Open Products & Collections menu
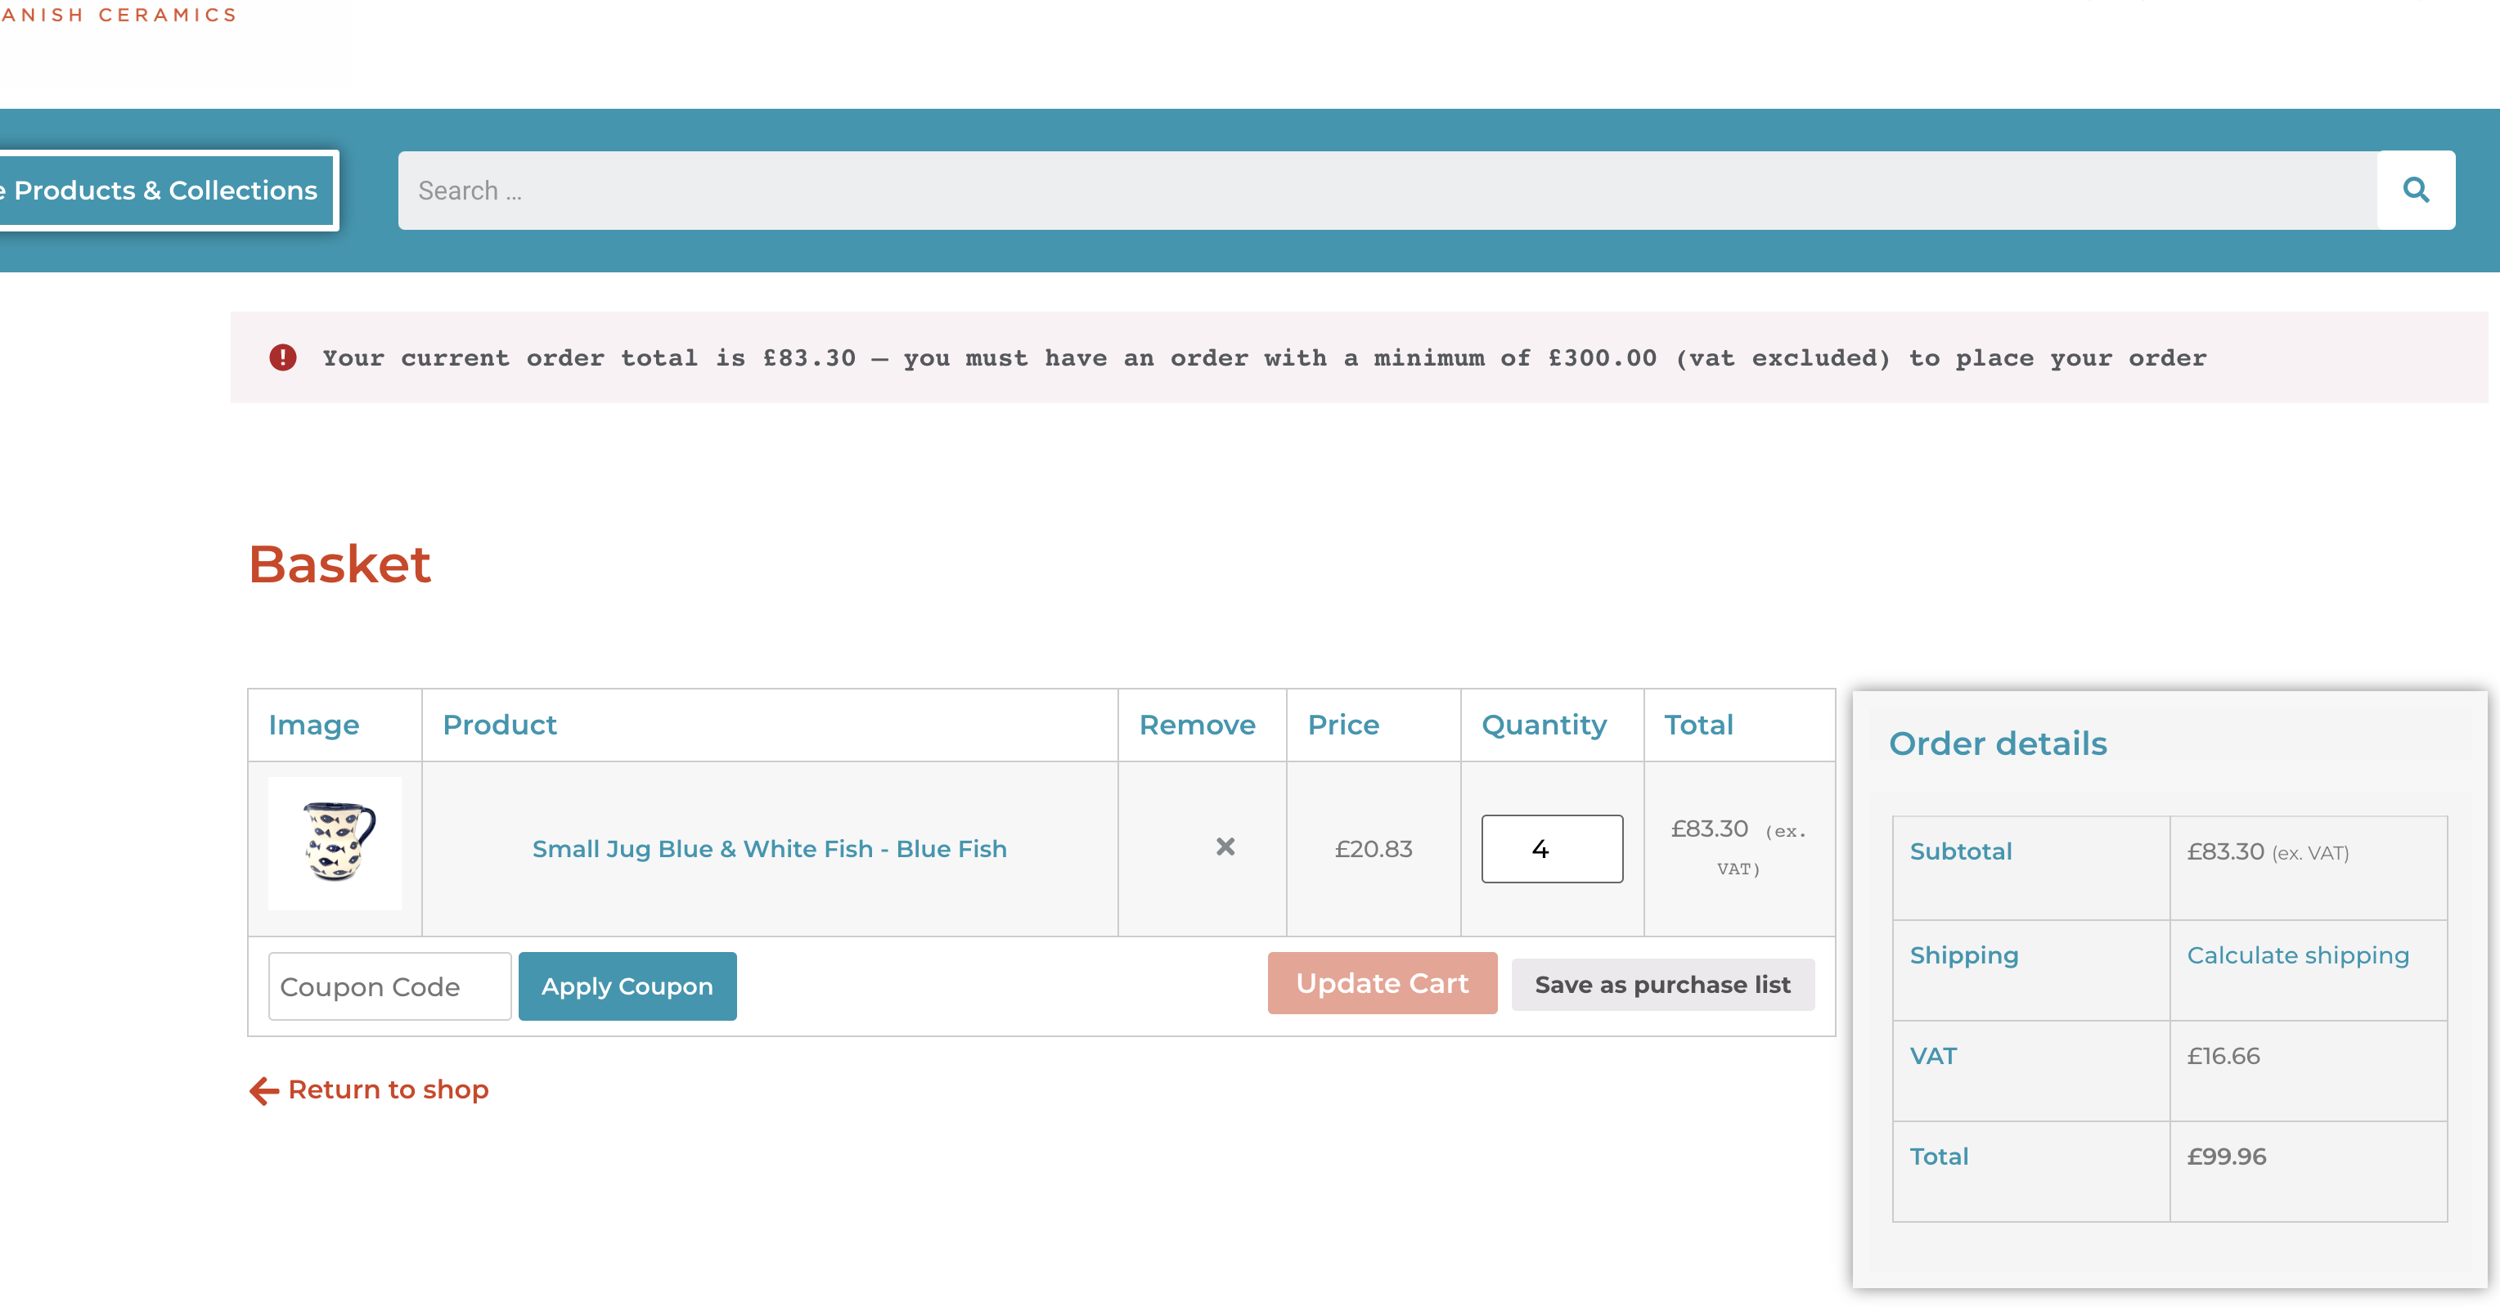 165,191
